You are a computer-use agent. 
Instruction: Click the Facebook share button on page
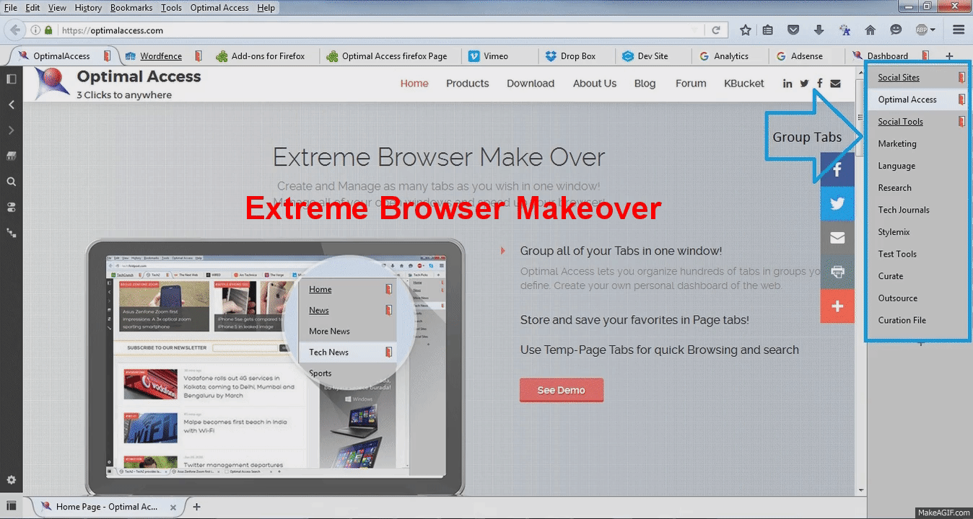coord(837,170)
